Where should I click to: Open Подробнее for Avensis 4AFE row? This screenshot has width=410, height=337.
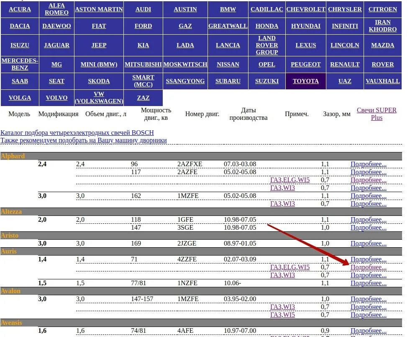pyautogui.click(x=369, y=330)
